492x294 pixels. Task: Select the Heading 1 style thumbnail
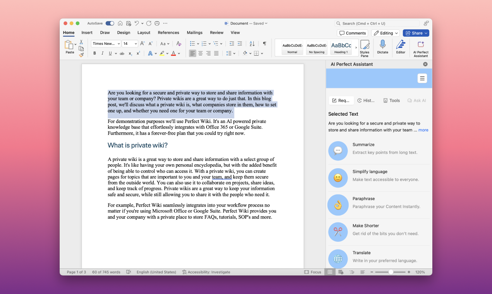pos(341,48)
